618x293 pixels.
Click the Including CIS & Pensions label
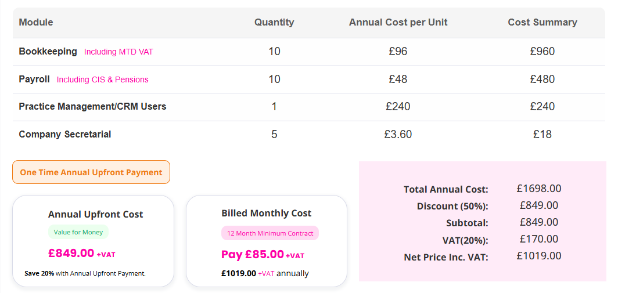[x=103, y=80]
